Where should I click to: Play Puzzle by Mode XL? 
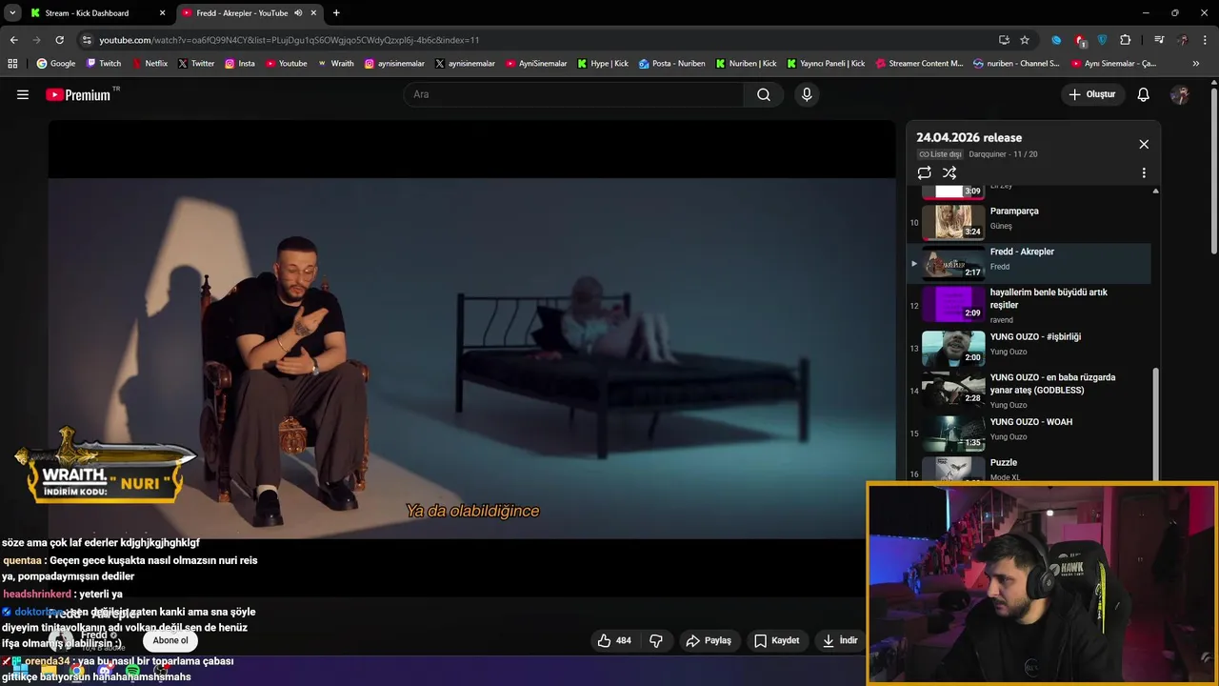point(1029,469)
